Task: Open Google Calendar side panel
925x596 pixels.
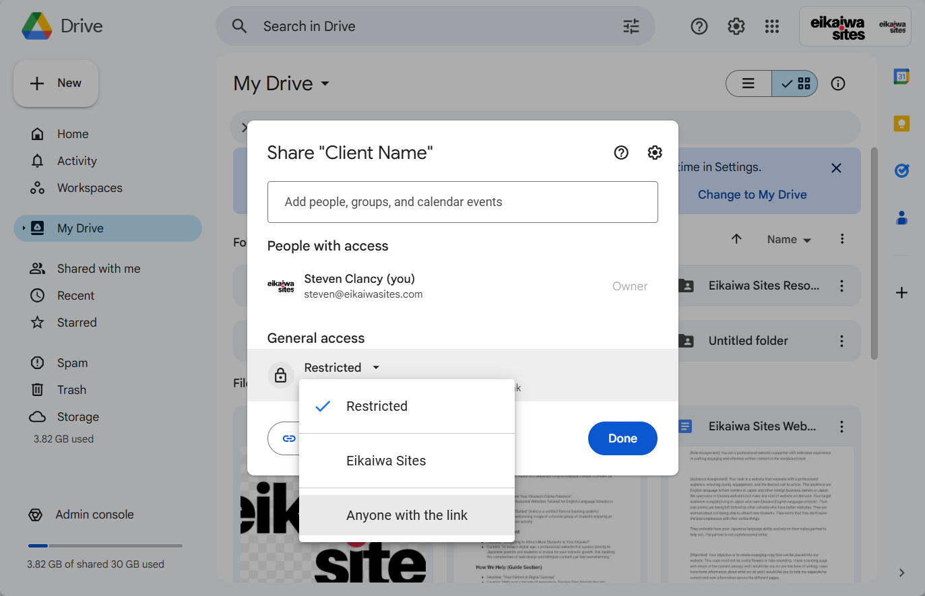Action: pyautogui.click(x=901, y=77)
